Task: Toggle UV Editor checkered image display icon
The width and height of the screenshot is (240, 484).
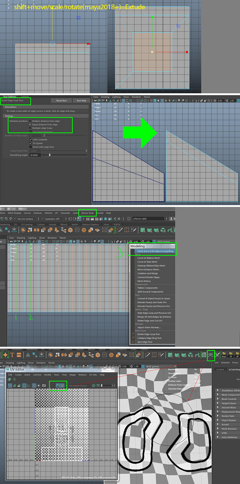Action: click(58, 385)
